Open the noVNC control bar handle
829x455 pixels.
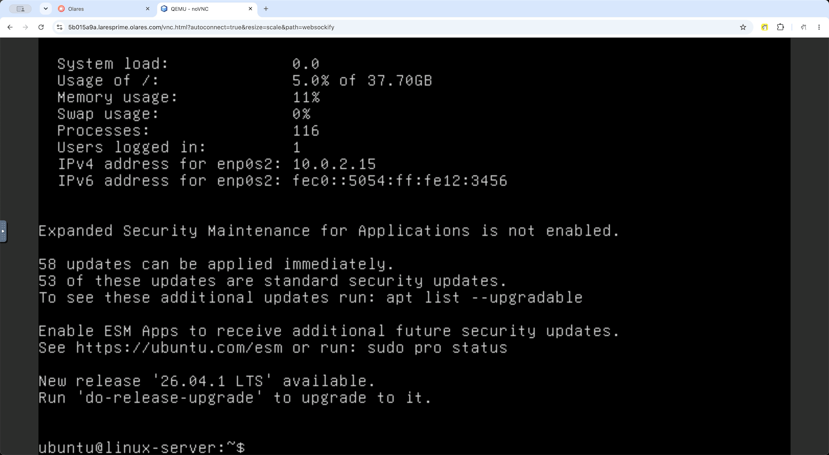click(3, 232)
